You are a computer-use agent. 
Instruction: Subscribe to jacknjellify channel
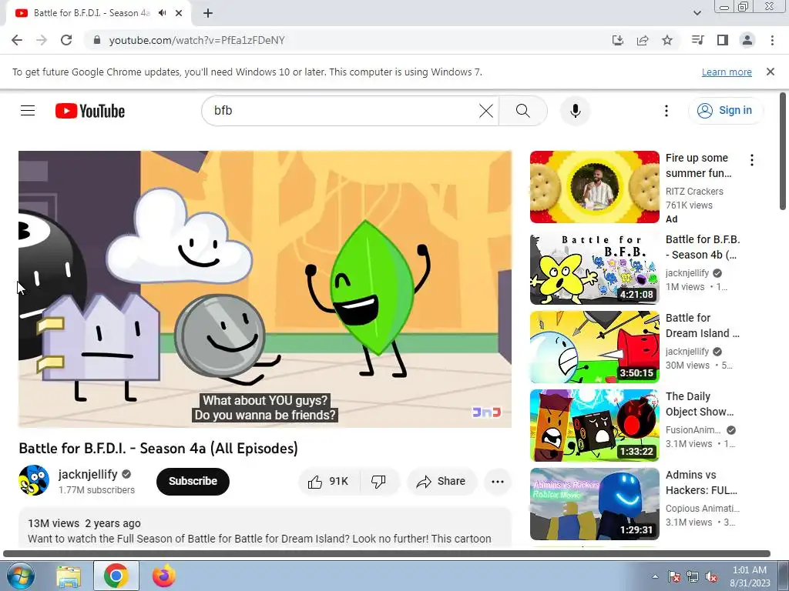tap(193, 482)
